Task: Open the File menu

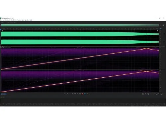Action: pyautogui.click(x=1, y=20)
